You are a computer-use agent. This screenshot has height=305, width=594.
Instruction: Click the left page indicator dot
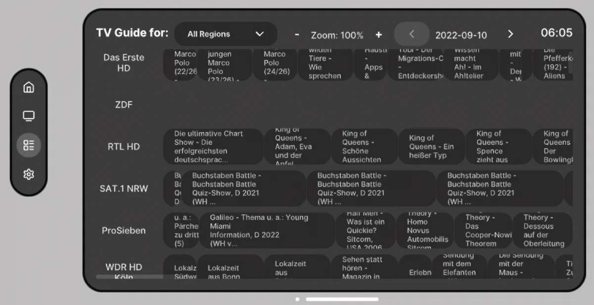click(x=297, y=299)
